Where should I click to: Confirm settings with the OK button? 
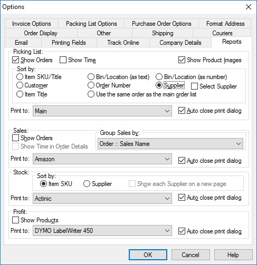pos(148,254)
